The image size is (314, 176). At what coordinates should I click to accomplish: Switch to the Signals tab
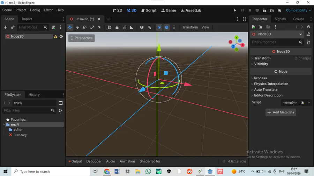pyautogui.click(x=280, y=19)
